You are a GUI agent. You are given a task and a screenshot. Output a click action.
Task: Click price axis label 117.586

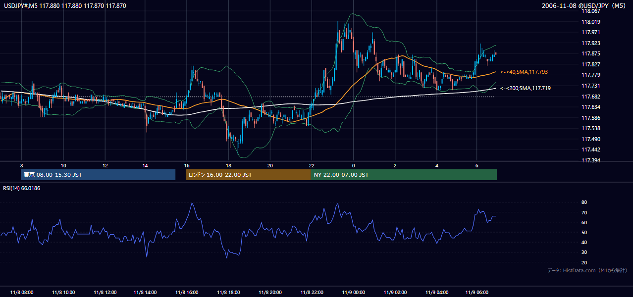(x=590, y=118)
